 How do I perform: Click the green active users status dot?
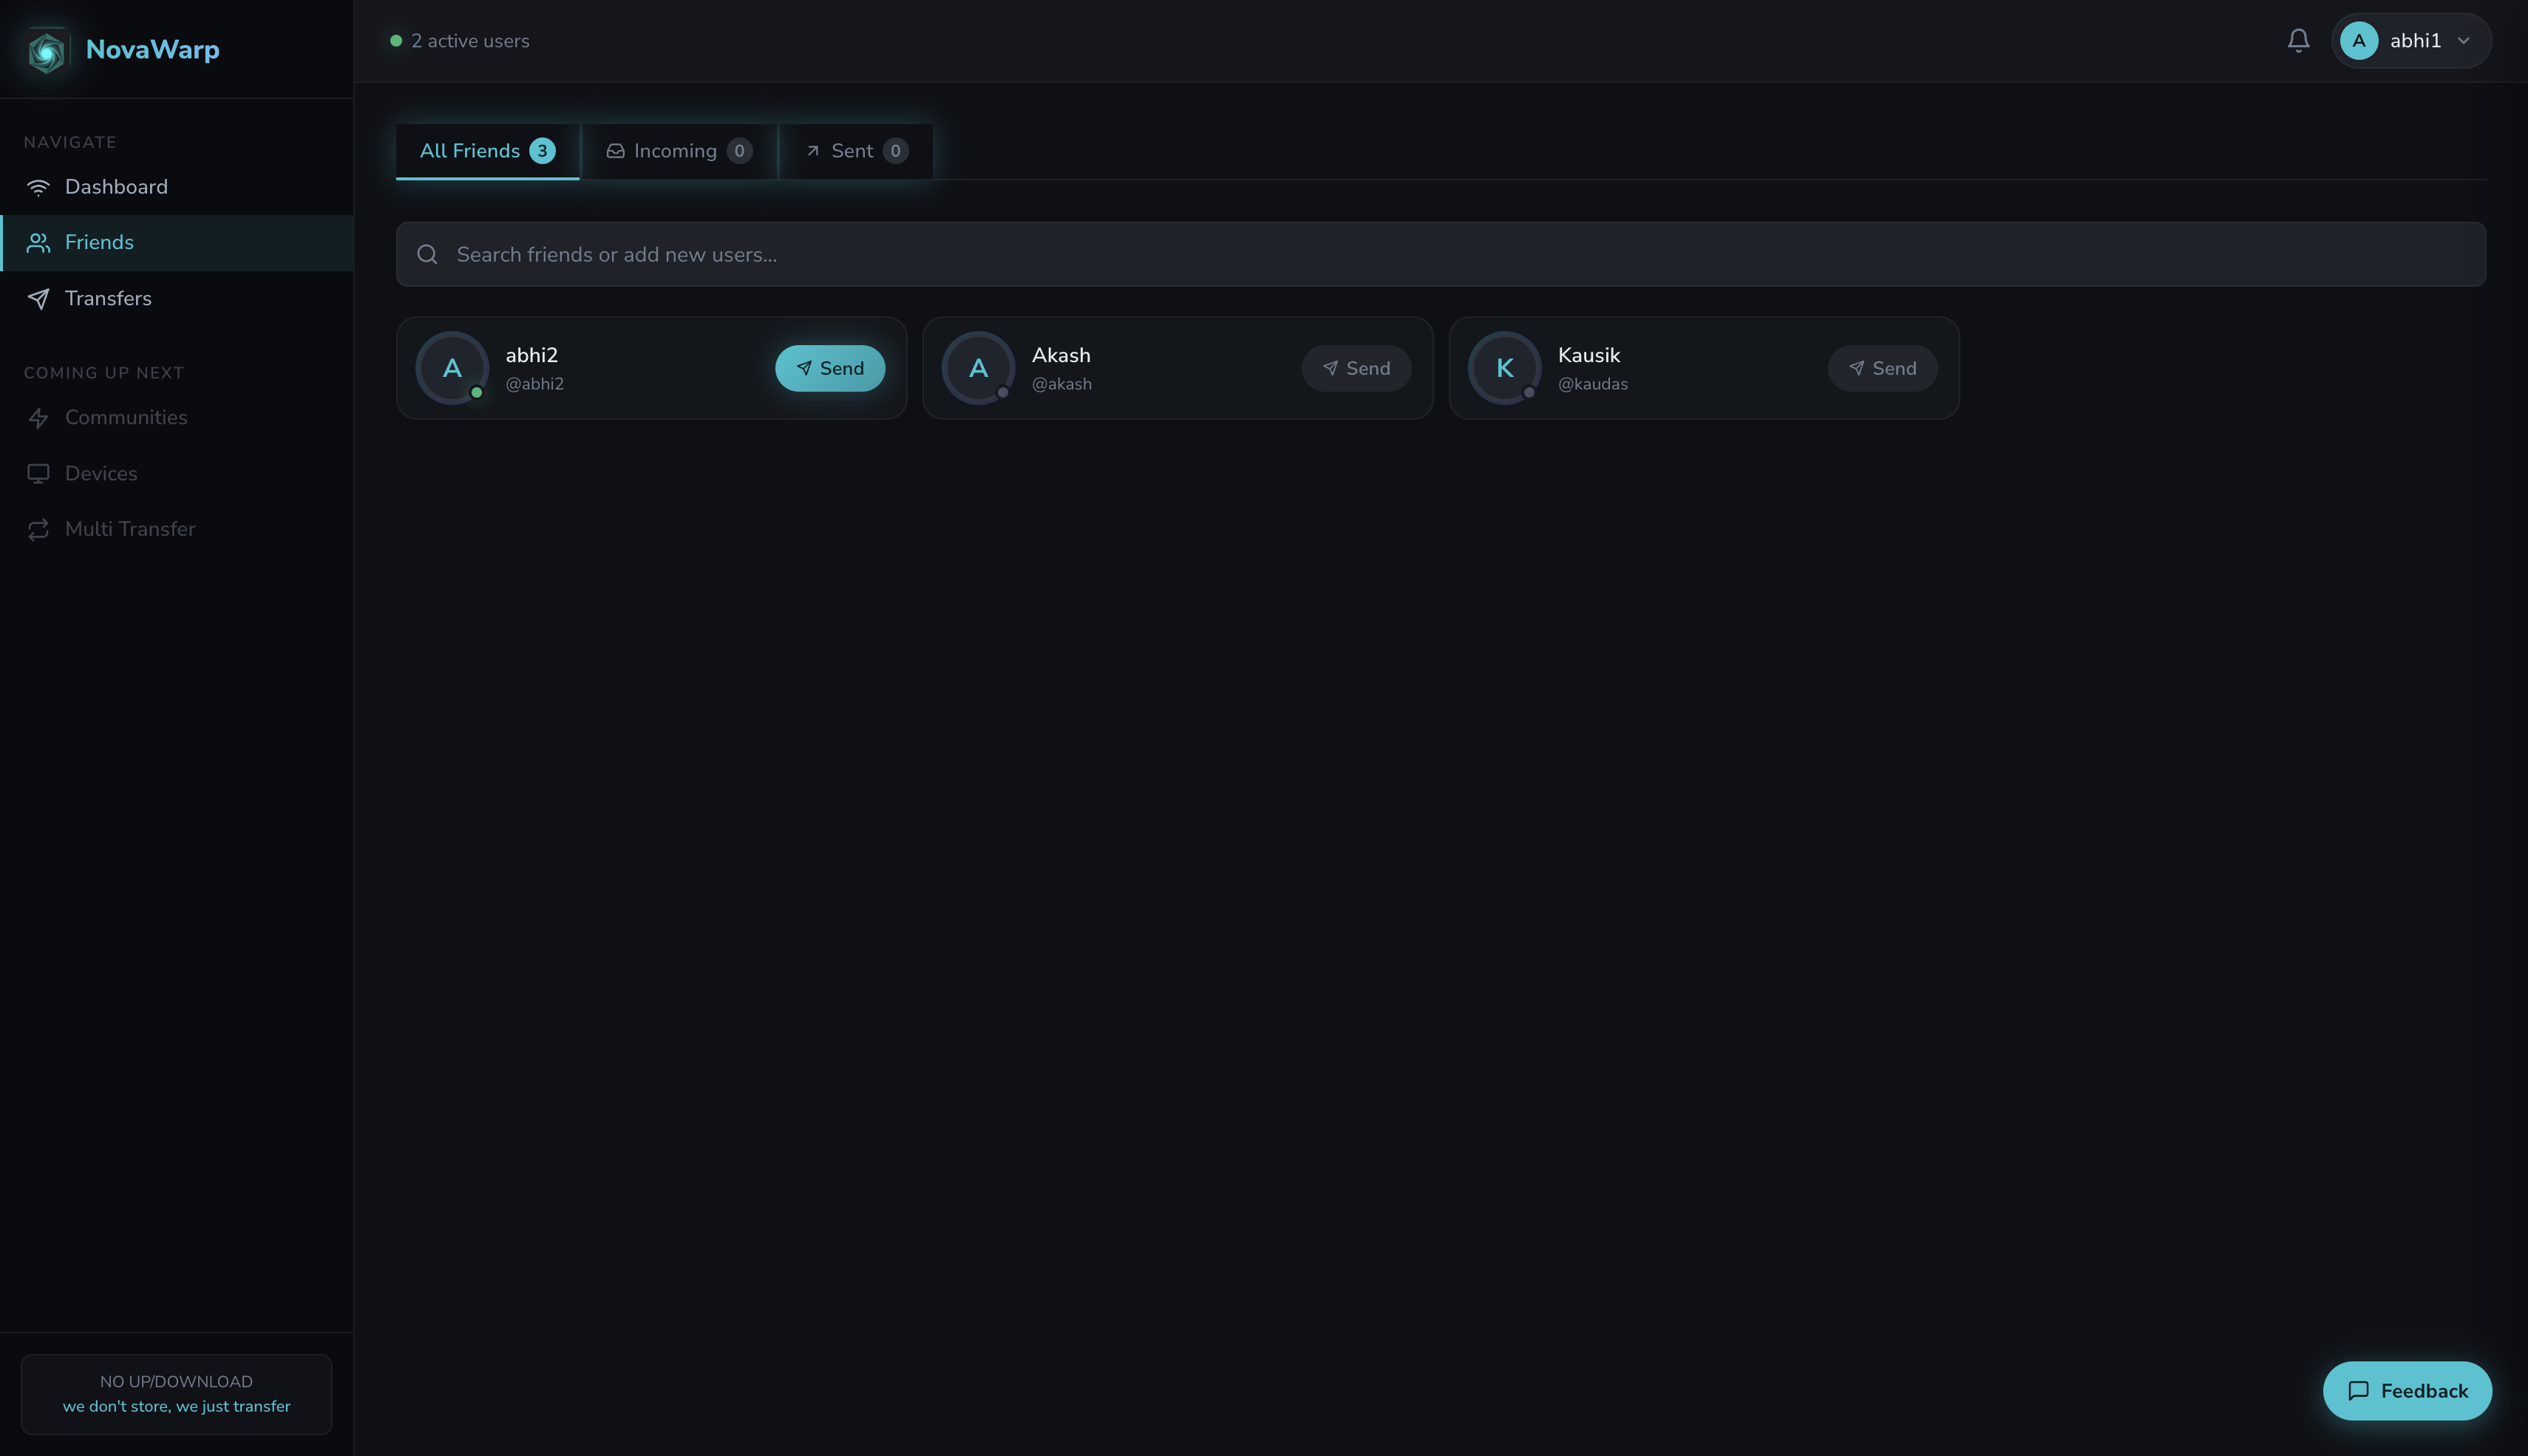396,41
